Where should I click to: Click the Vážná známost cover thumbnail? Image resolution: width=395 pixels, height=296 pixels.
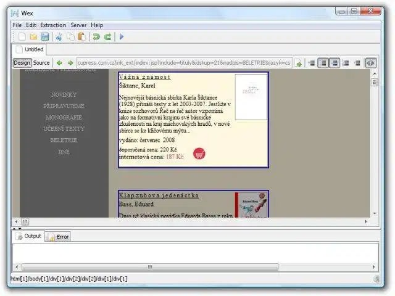(251, 97)
